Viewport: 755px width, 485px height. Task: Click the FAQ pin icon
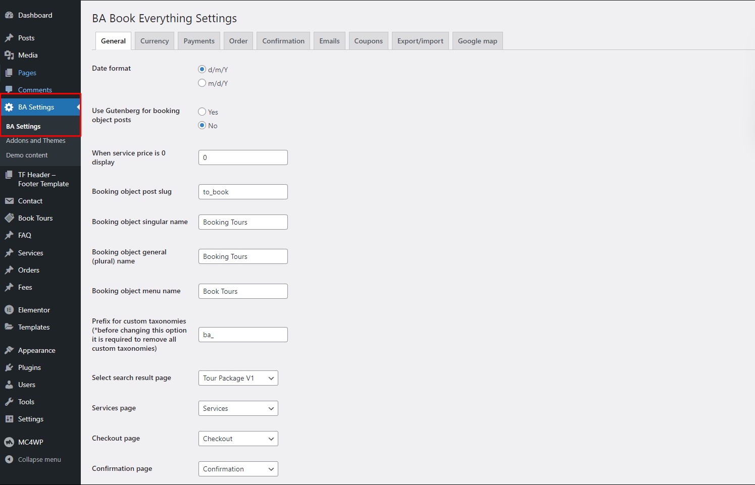tap(9, 235)
